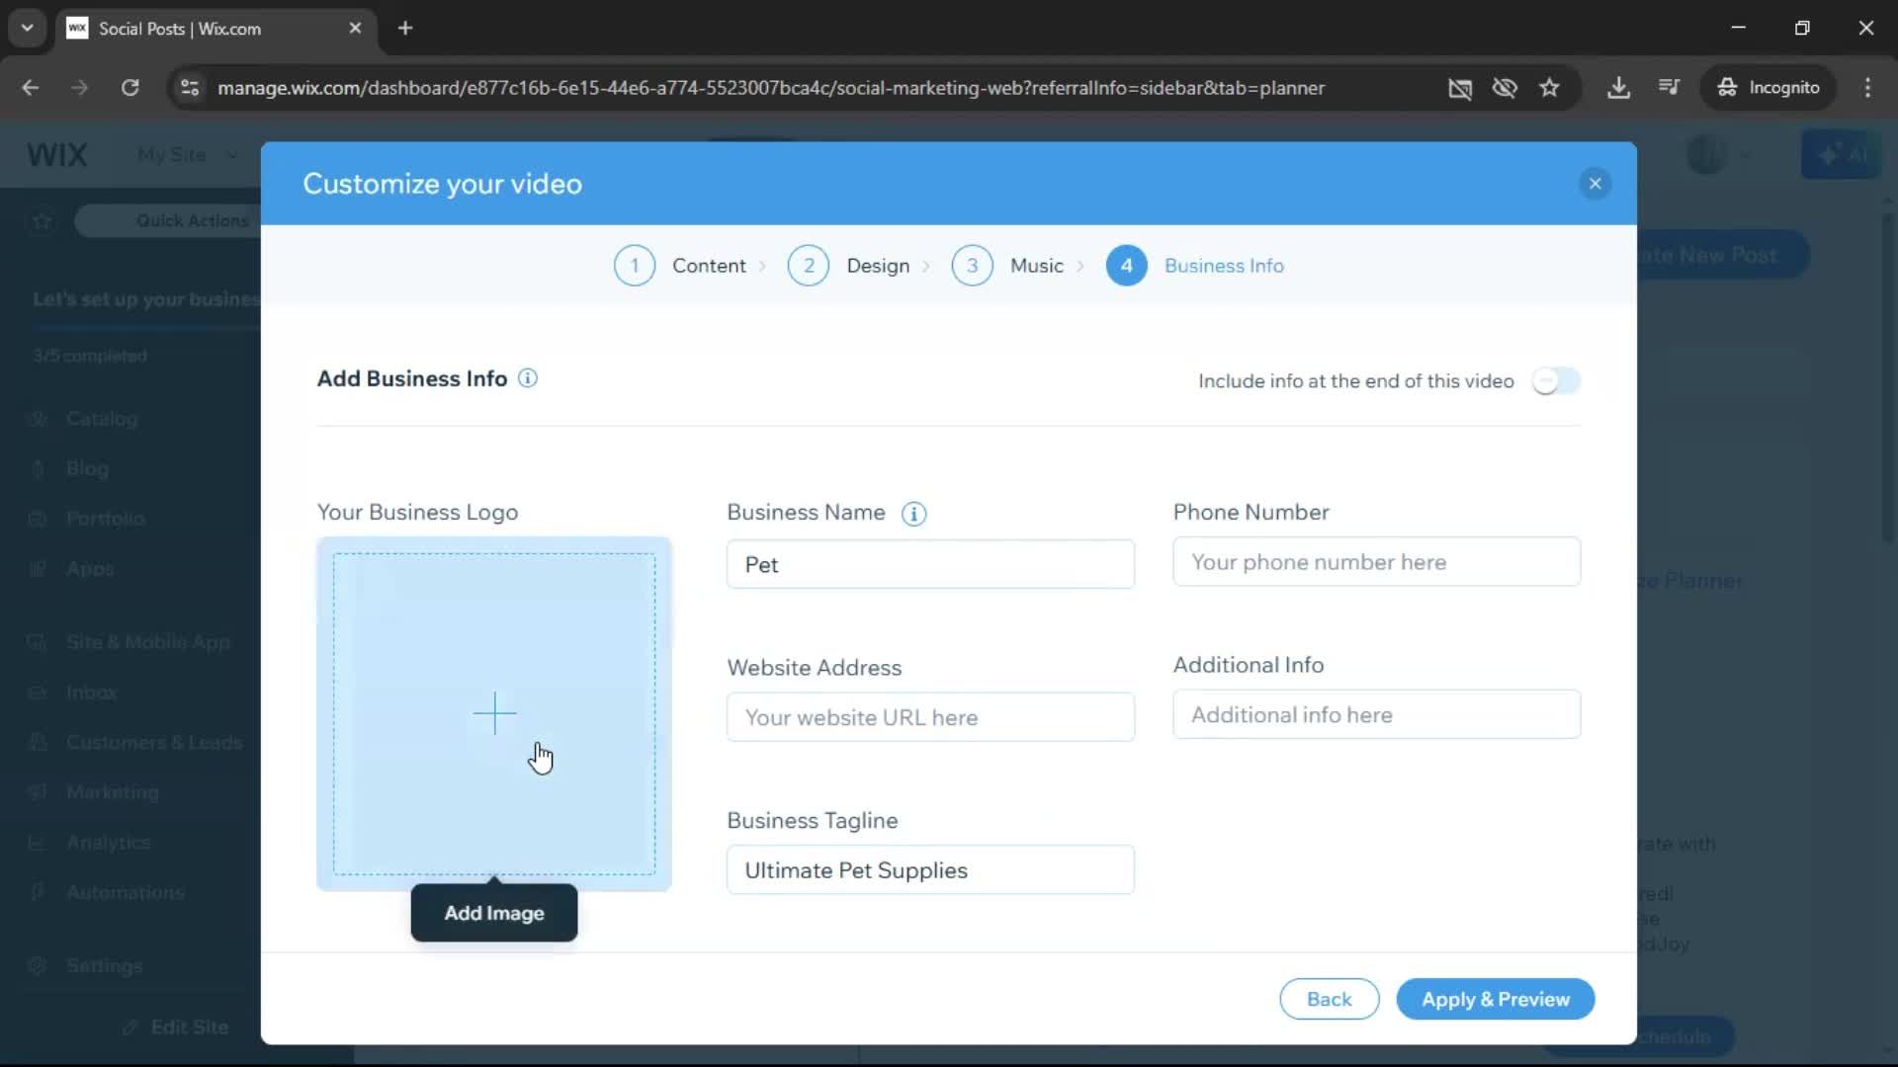
Task: Open the My Site dropdown
Action: [188, 155]
